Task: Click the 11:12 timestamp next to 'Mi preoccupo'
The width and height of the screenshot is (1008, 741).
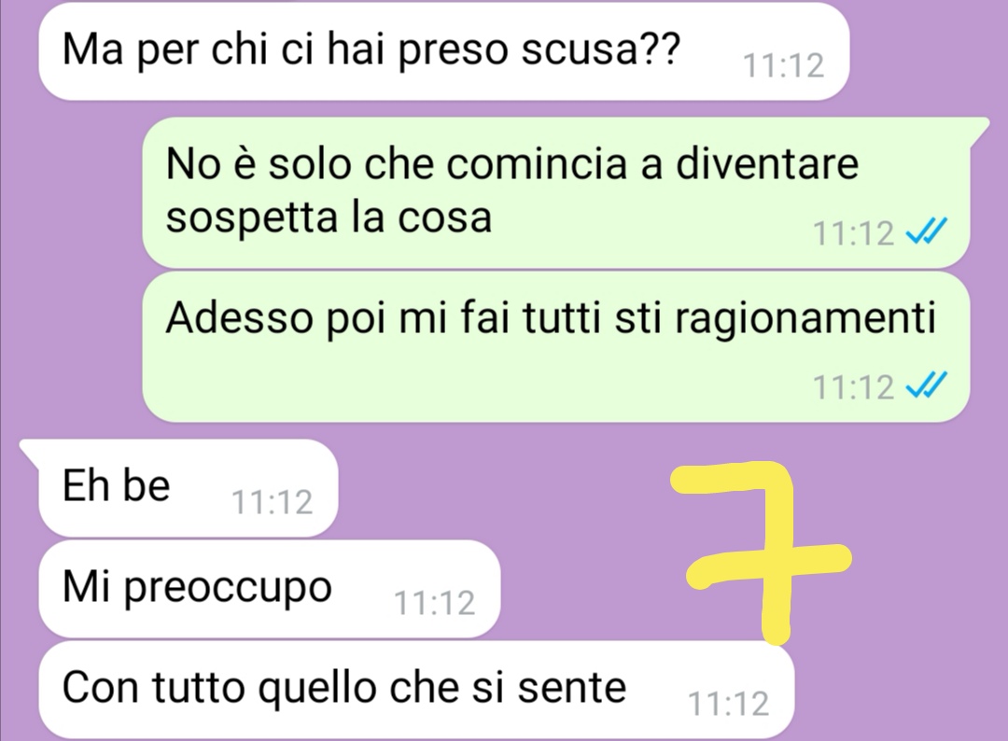Action: [x=435, y=603]
